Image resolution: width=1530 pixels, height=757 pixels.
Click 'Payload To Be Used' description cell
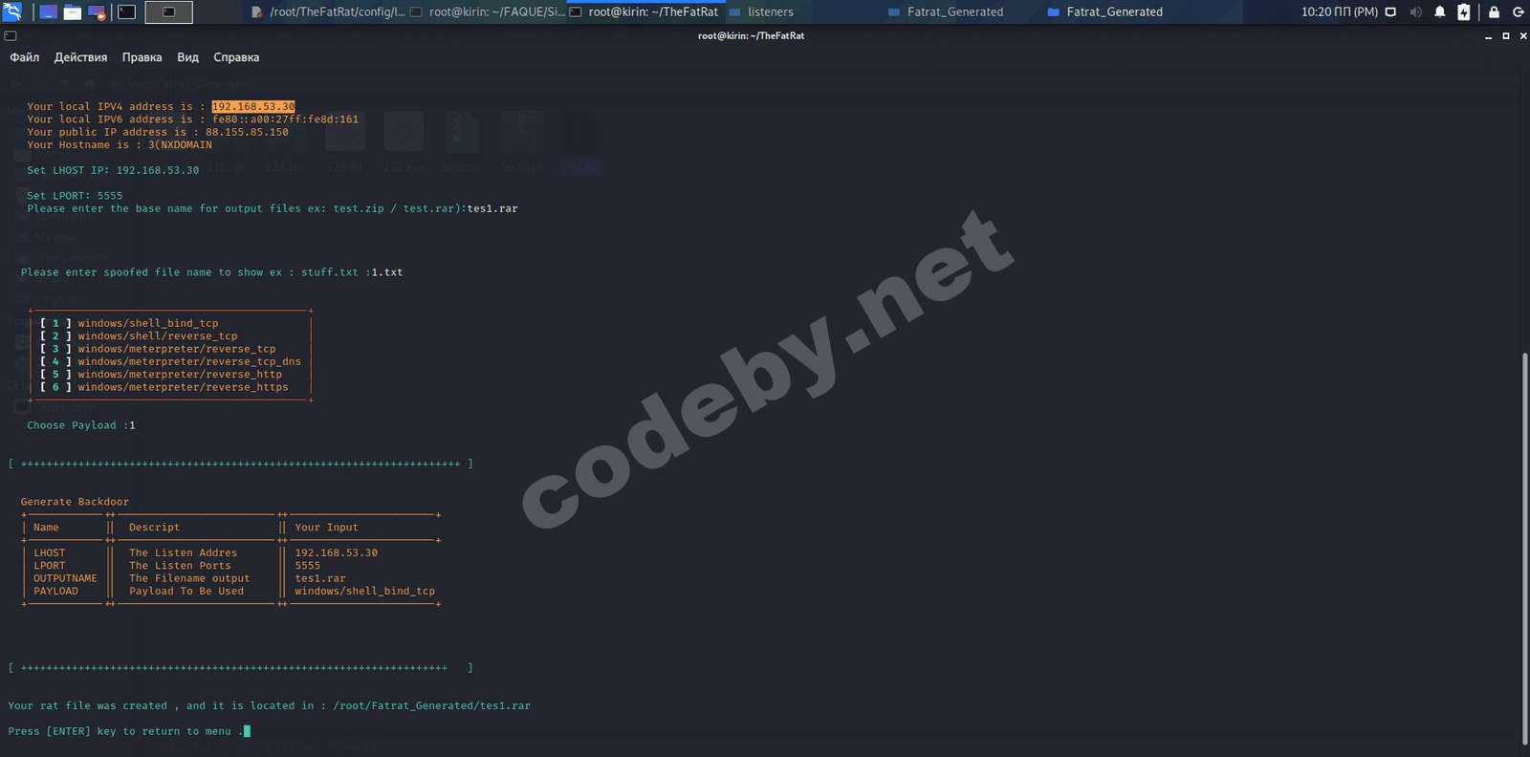[x=186, y=592]
